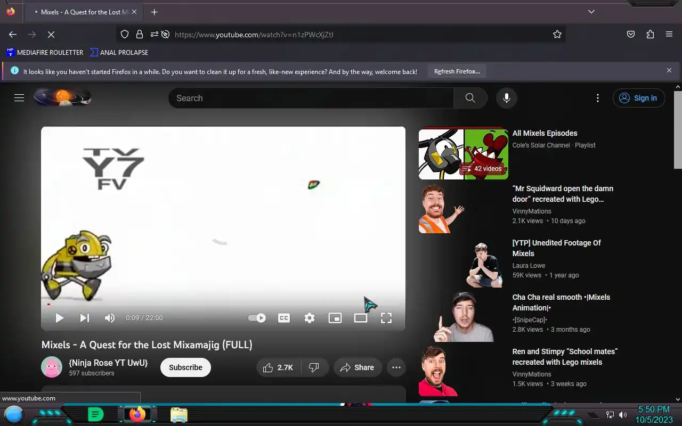This screenshot has height=426, width=682.
Task: Like the video with 2.7K likes
Action: 279,367
